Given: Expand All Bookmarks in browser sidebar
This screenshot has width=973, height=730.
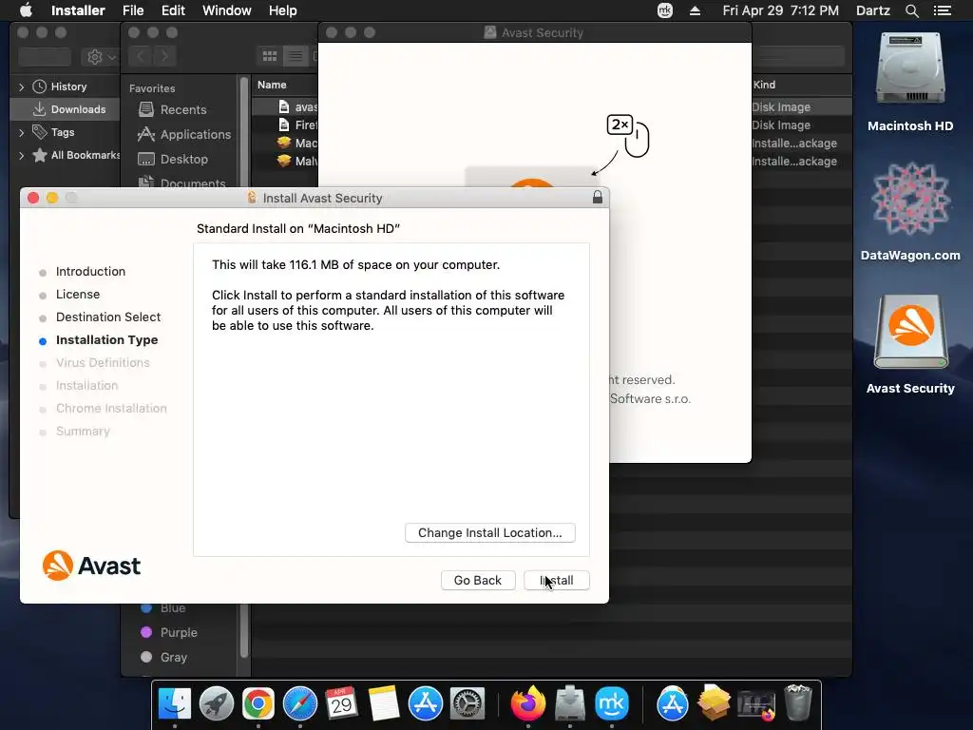Looking at the screenshot, I should [22, 155].
